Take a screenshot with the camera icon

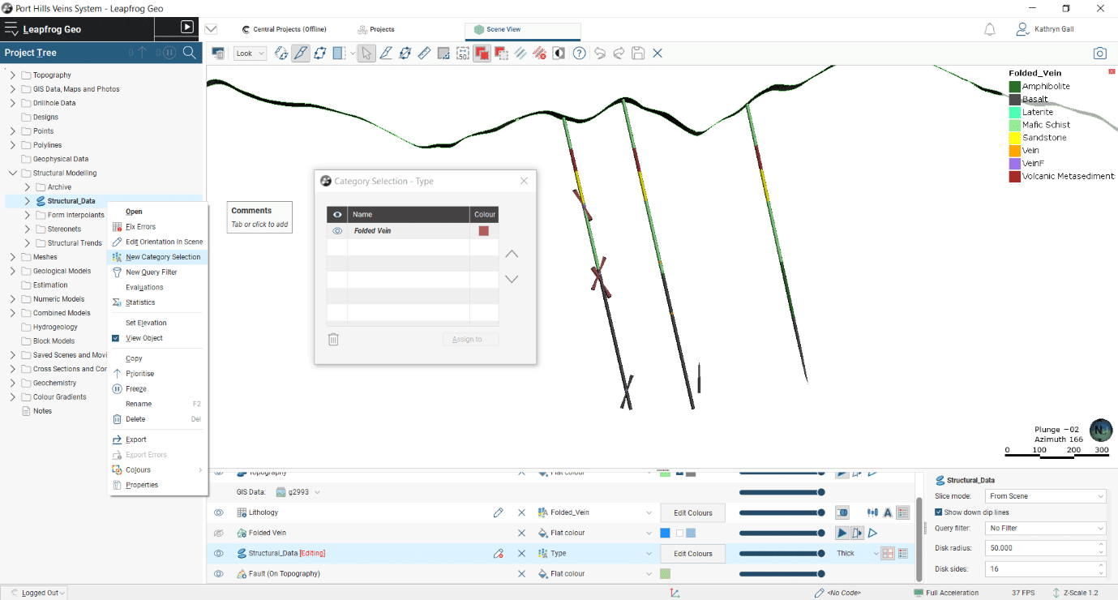pos(1100,53)
